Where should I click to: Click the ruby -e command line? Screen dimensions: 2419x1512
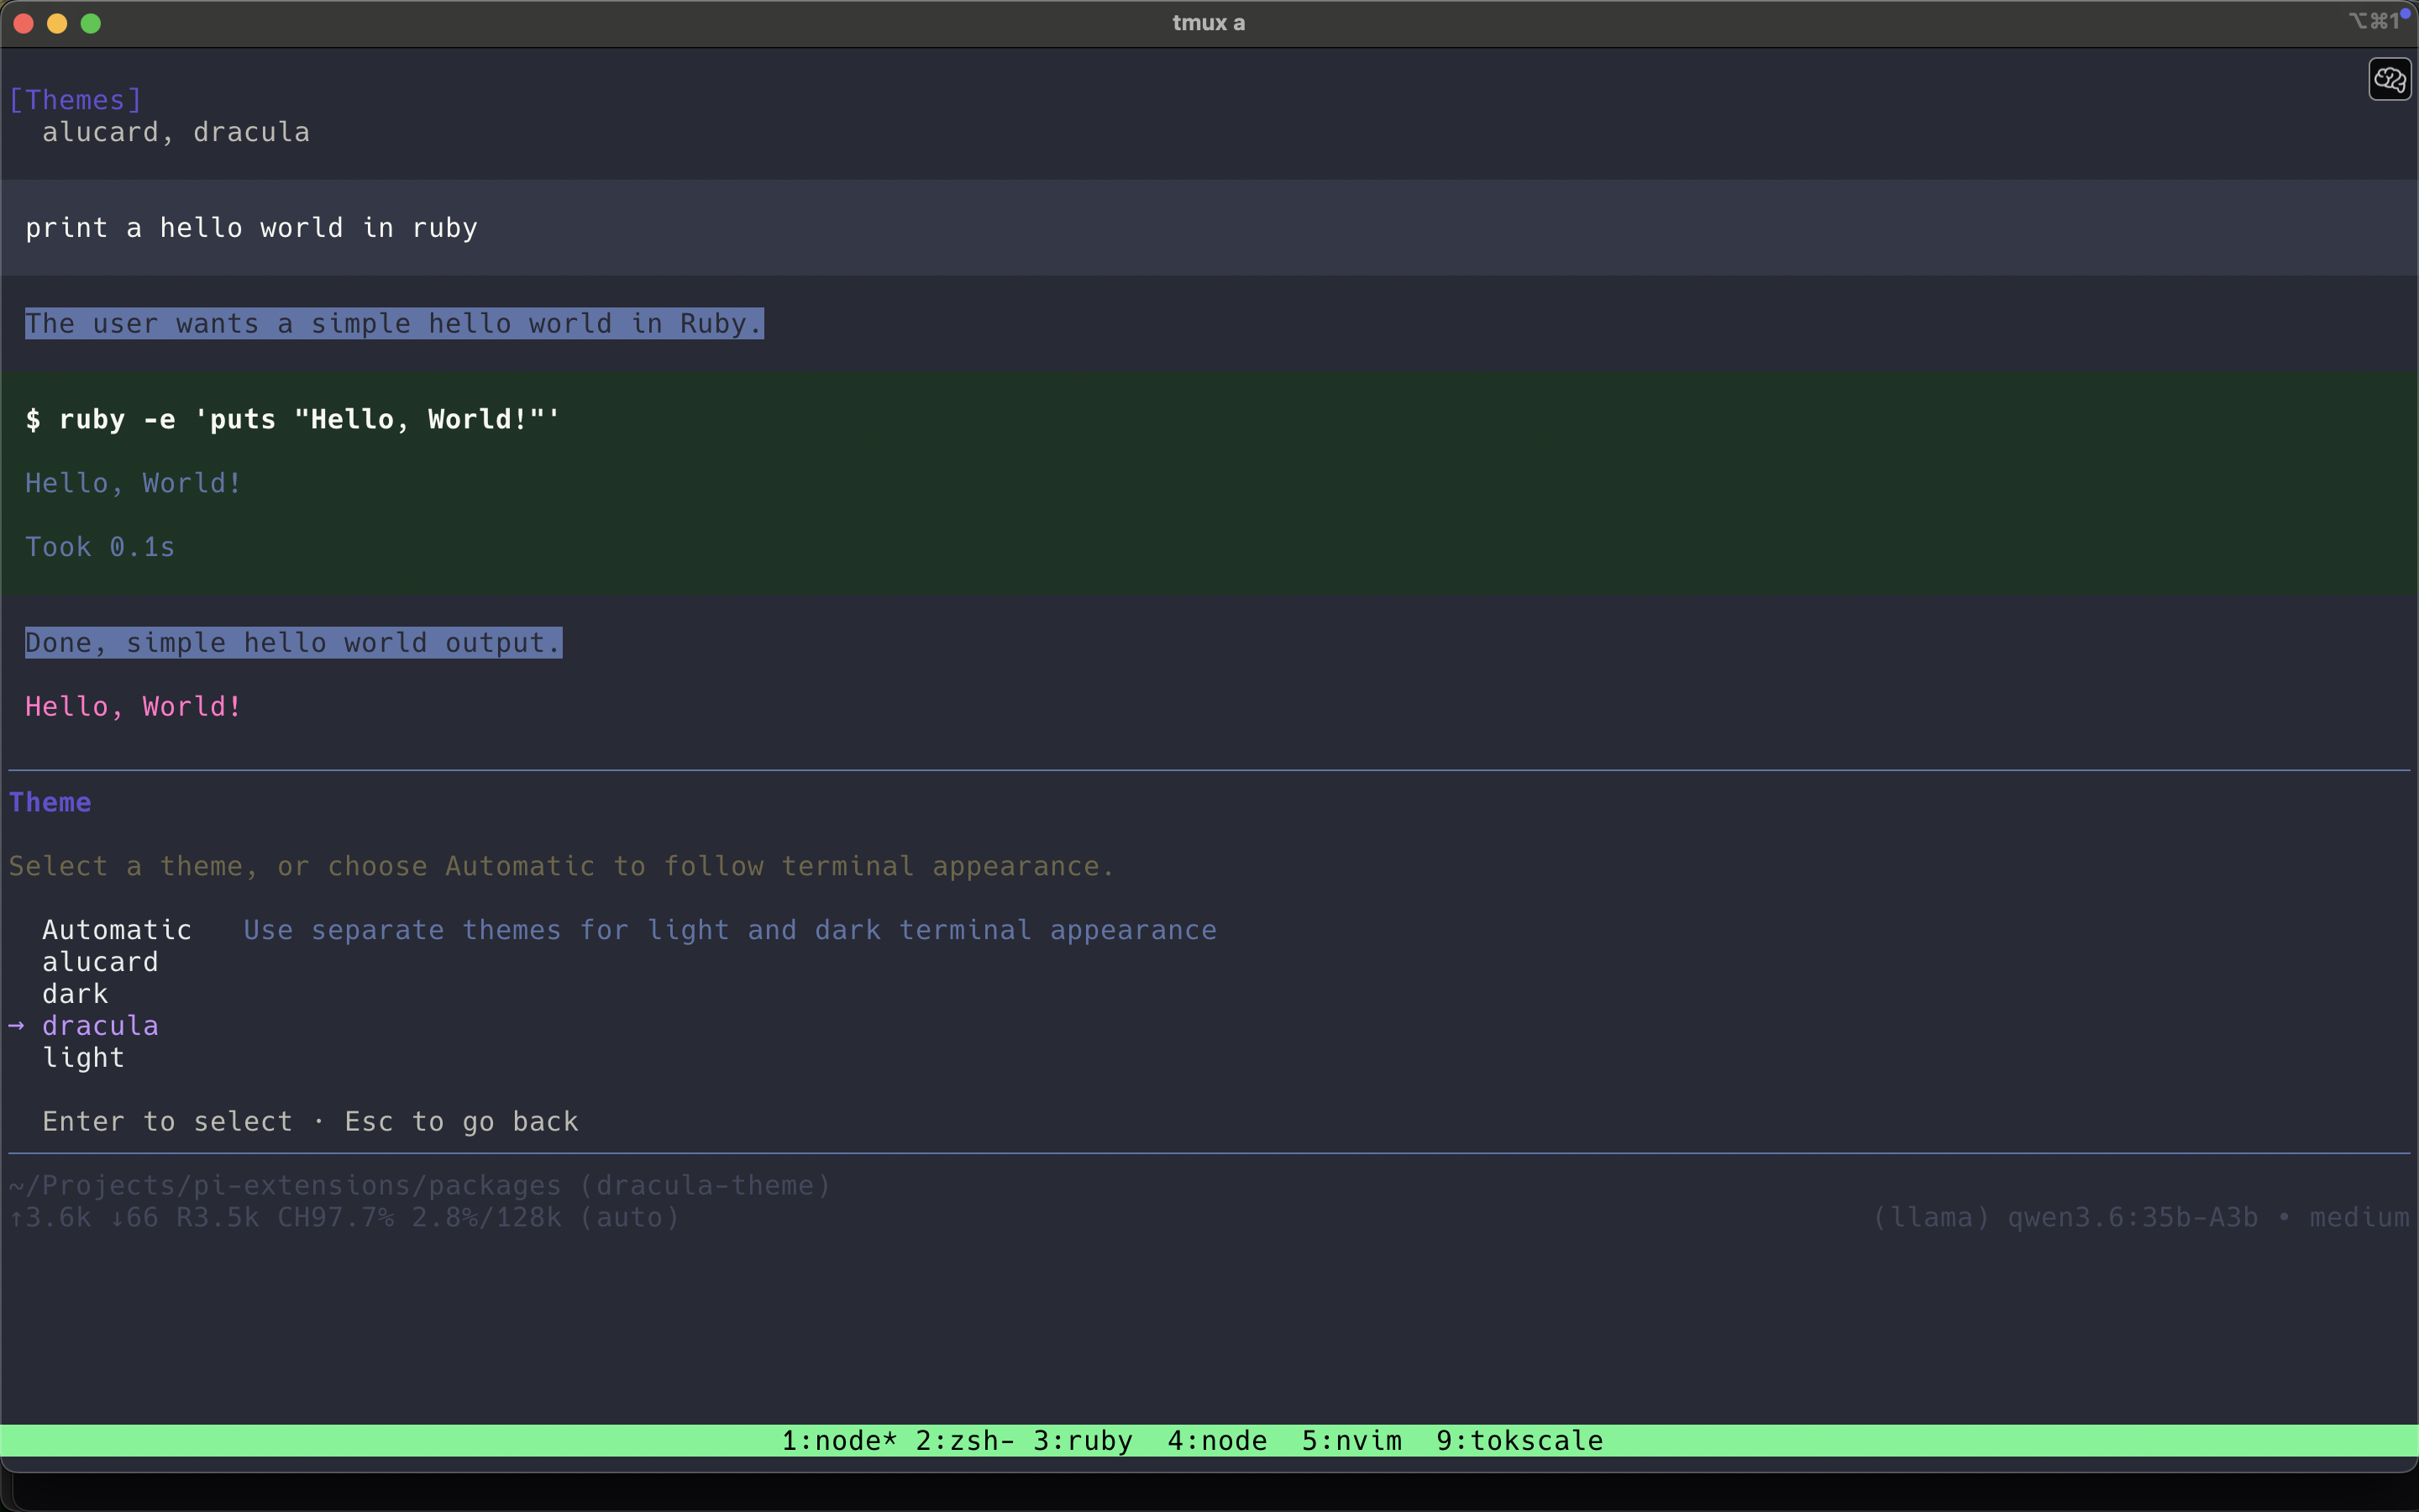(x=292, y=419)
